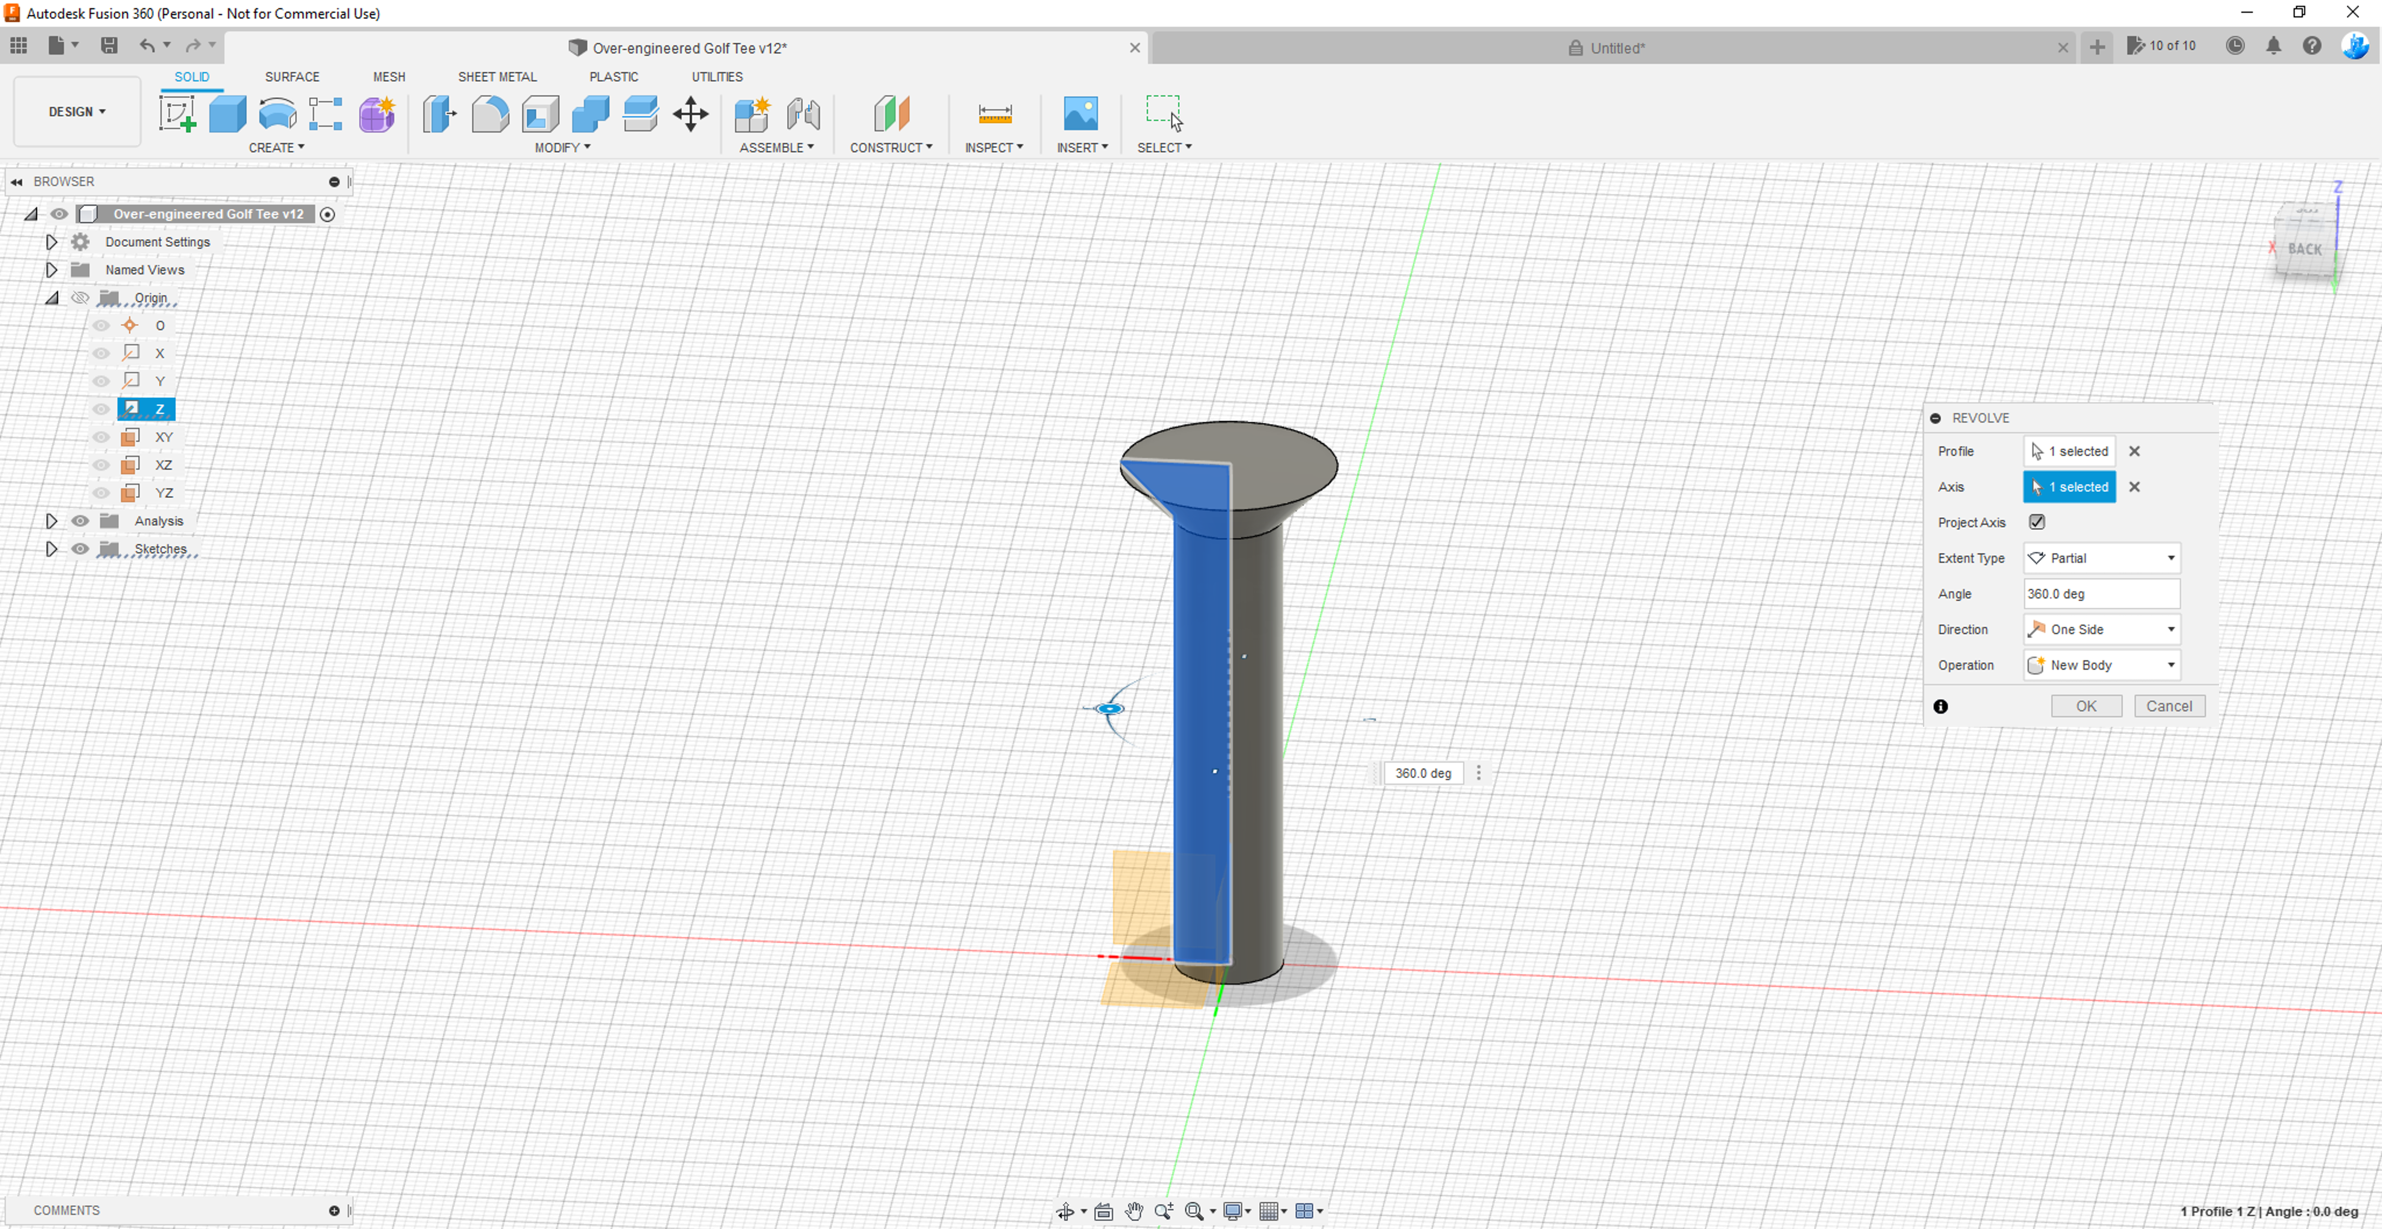Open the Operation New Body dropdown
Image resolution: width=2382 pixels, height=1229 pixels.
pyautogui.click(x=2101, y=665)
